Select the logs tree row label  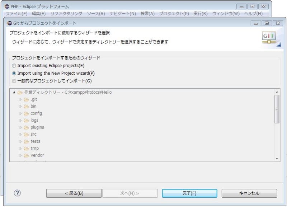point(34,121)
